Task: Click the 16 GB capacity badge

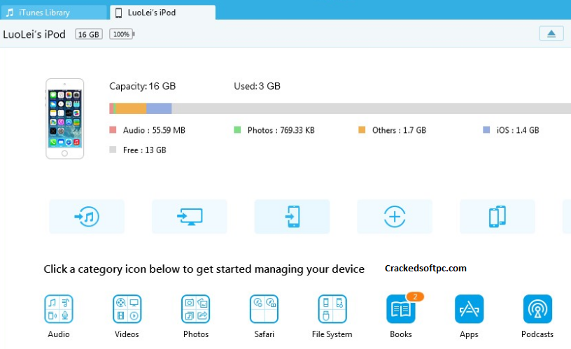Action: [89, 34]
